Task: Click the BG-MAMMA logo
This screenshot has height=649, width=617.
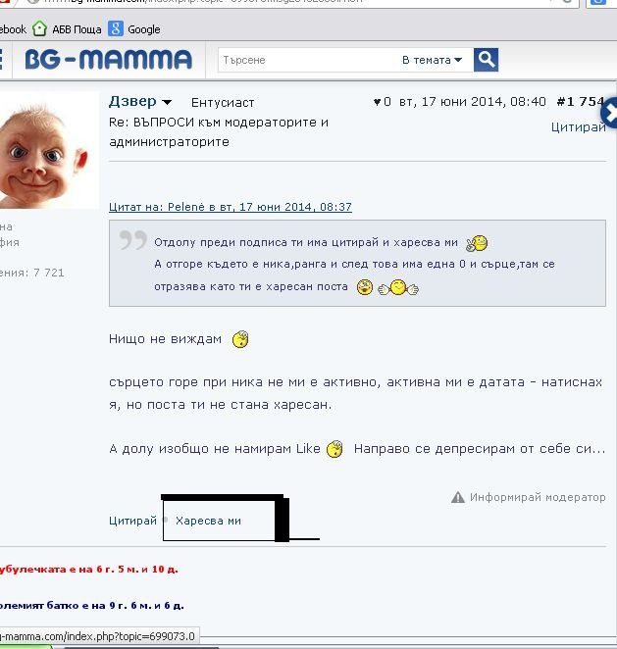Action: (109, 59)
